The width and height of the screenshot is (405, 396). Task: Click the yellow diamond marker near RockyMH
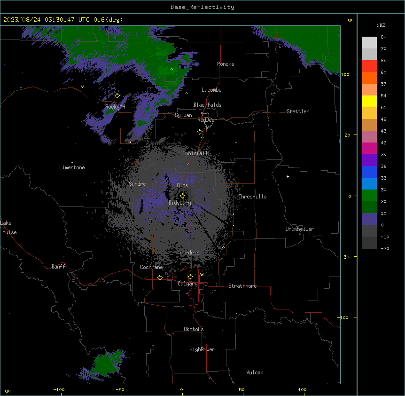point(117,96)
